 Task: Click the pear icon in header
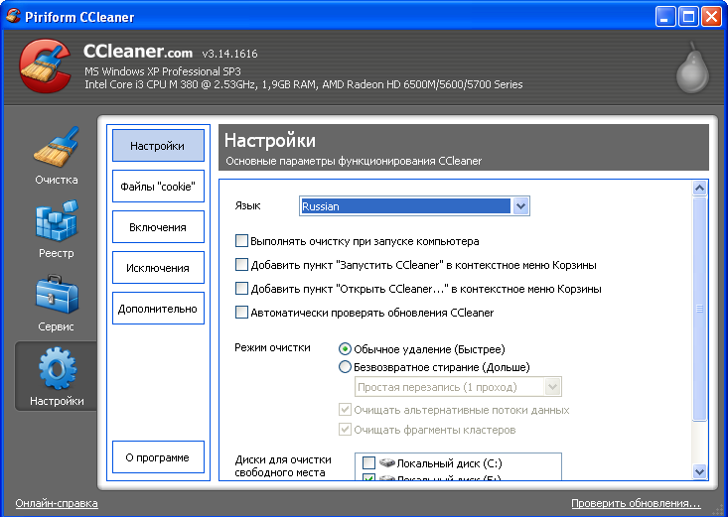[692, 68]
